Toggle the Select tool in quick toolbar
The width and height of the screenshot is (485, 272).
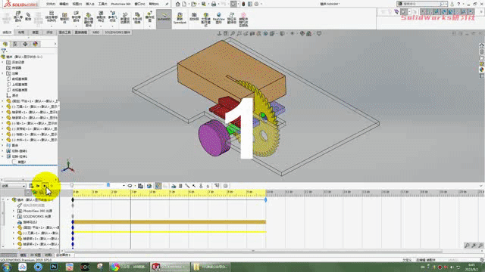[233, 4]
